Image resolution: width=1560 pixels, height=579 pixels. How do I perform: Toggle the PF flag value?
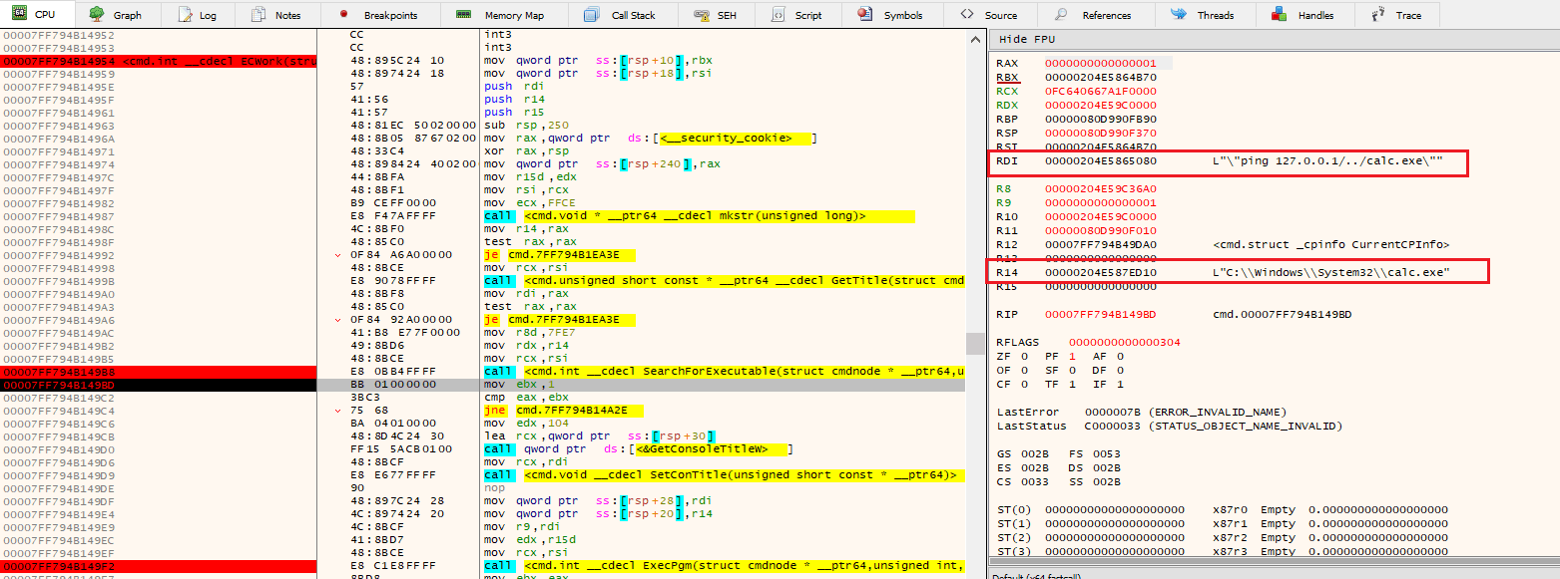coord(1073,356)
